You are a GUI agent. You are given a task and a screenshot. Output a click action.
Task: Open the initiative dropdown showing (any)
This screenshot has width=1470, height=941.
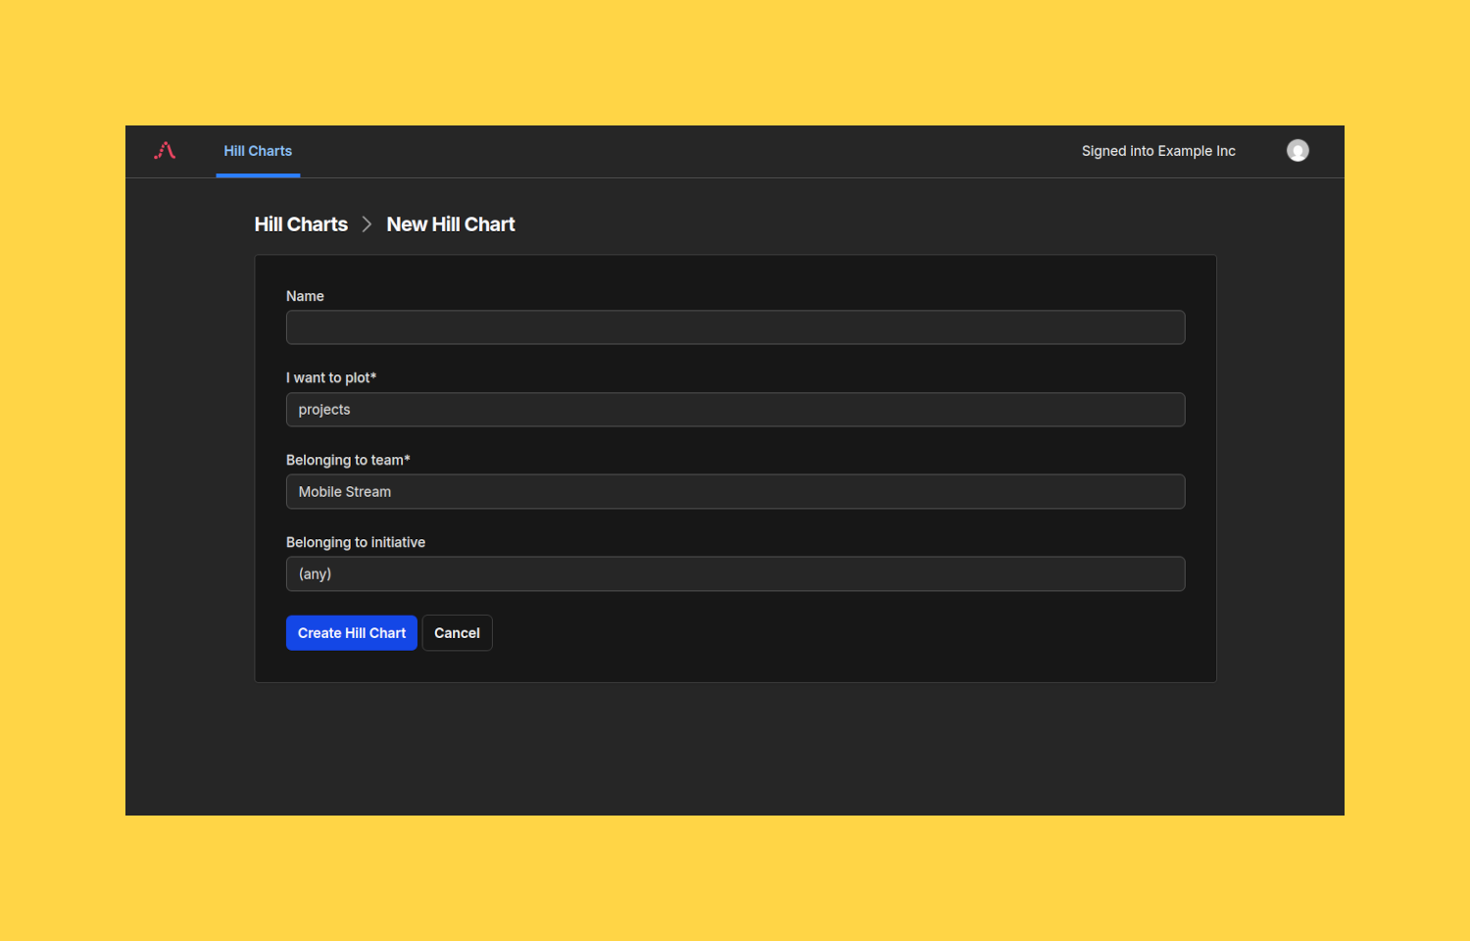tap(735, 574)
